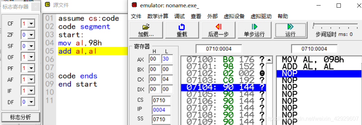The height and width of the screenshot is (125, 362).
Task: Click source line 'end start'
Action: click(x=78, y=84)
